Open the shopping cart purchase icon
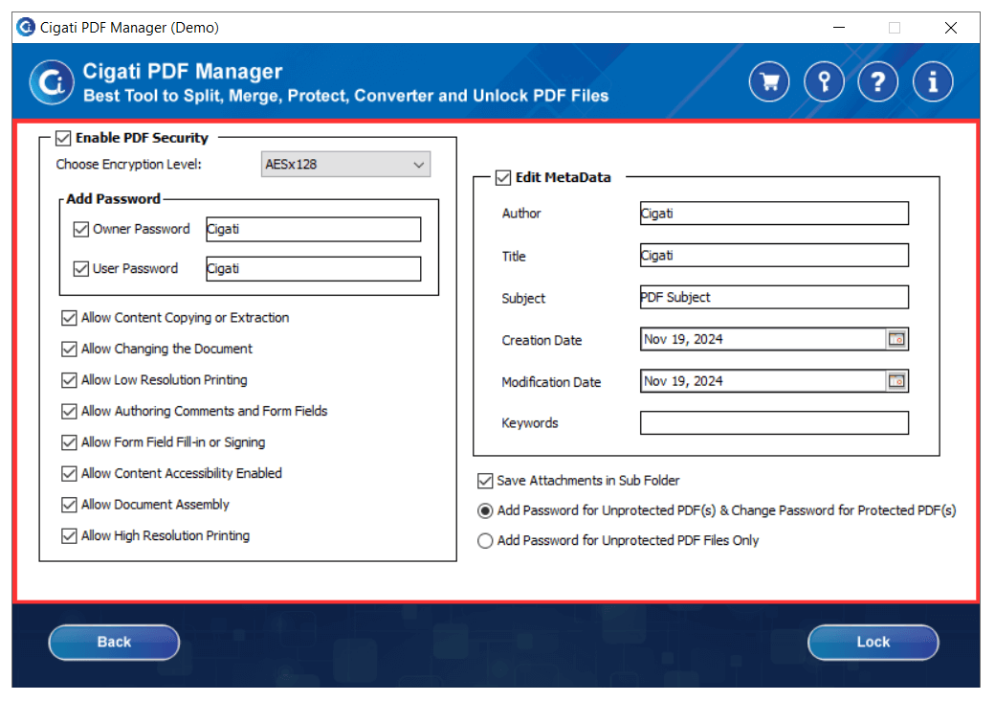This screenshot has height=701, width=995. click(769, 82)
